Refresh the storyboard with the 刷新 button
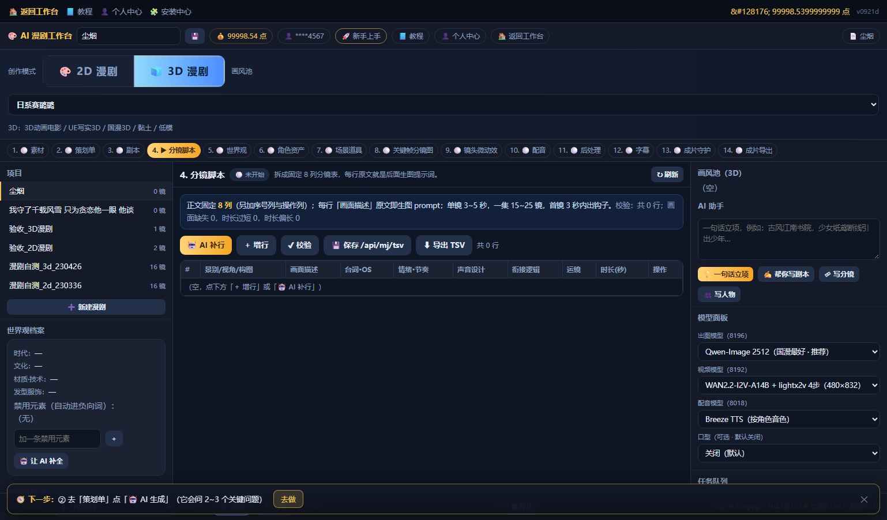 click(x=667, y=175)
